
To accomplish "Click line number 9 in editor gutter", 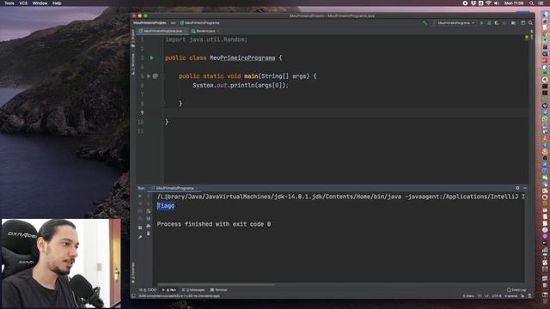I will pos(142,112).
